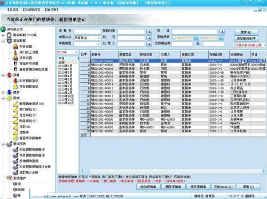267x199 pixels.
Task: Click the 单据号 input field
Action: [87, 31]
